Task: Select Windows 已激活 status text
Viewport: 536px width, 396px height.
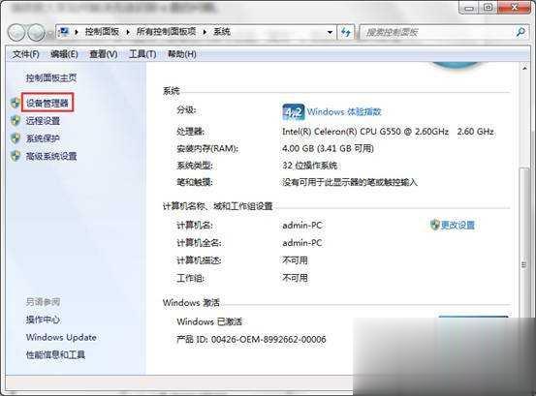Action: (209, 321)
